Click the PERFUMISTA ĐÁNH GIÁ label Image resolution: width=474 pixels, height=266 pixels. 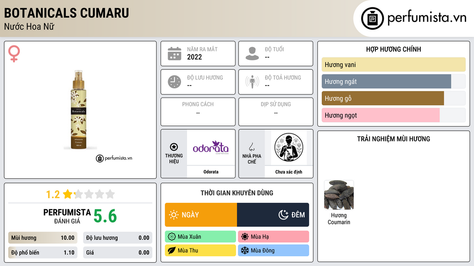click(67, 216)
